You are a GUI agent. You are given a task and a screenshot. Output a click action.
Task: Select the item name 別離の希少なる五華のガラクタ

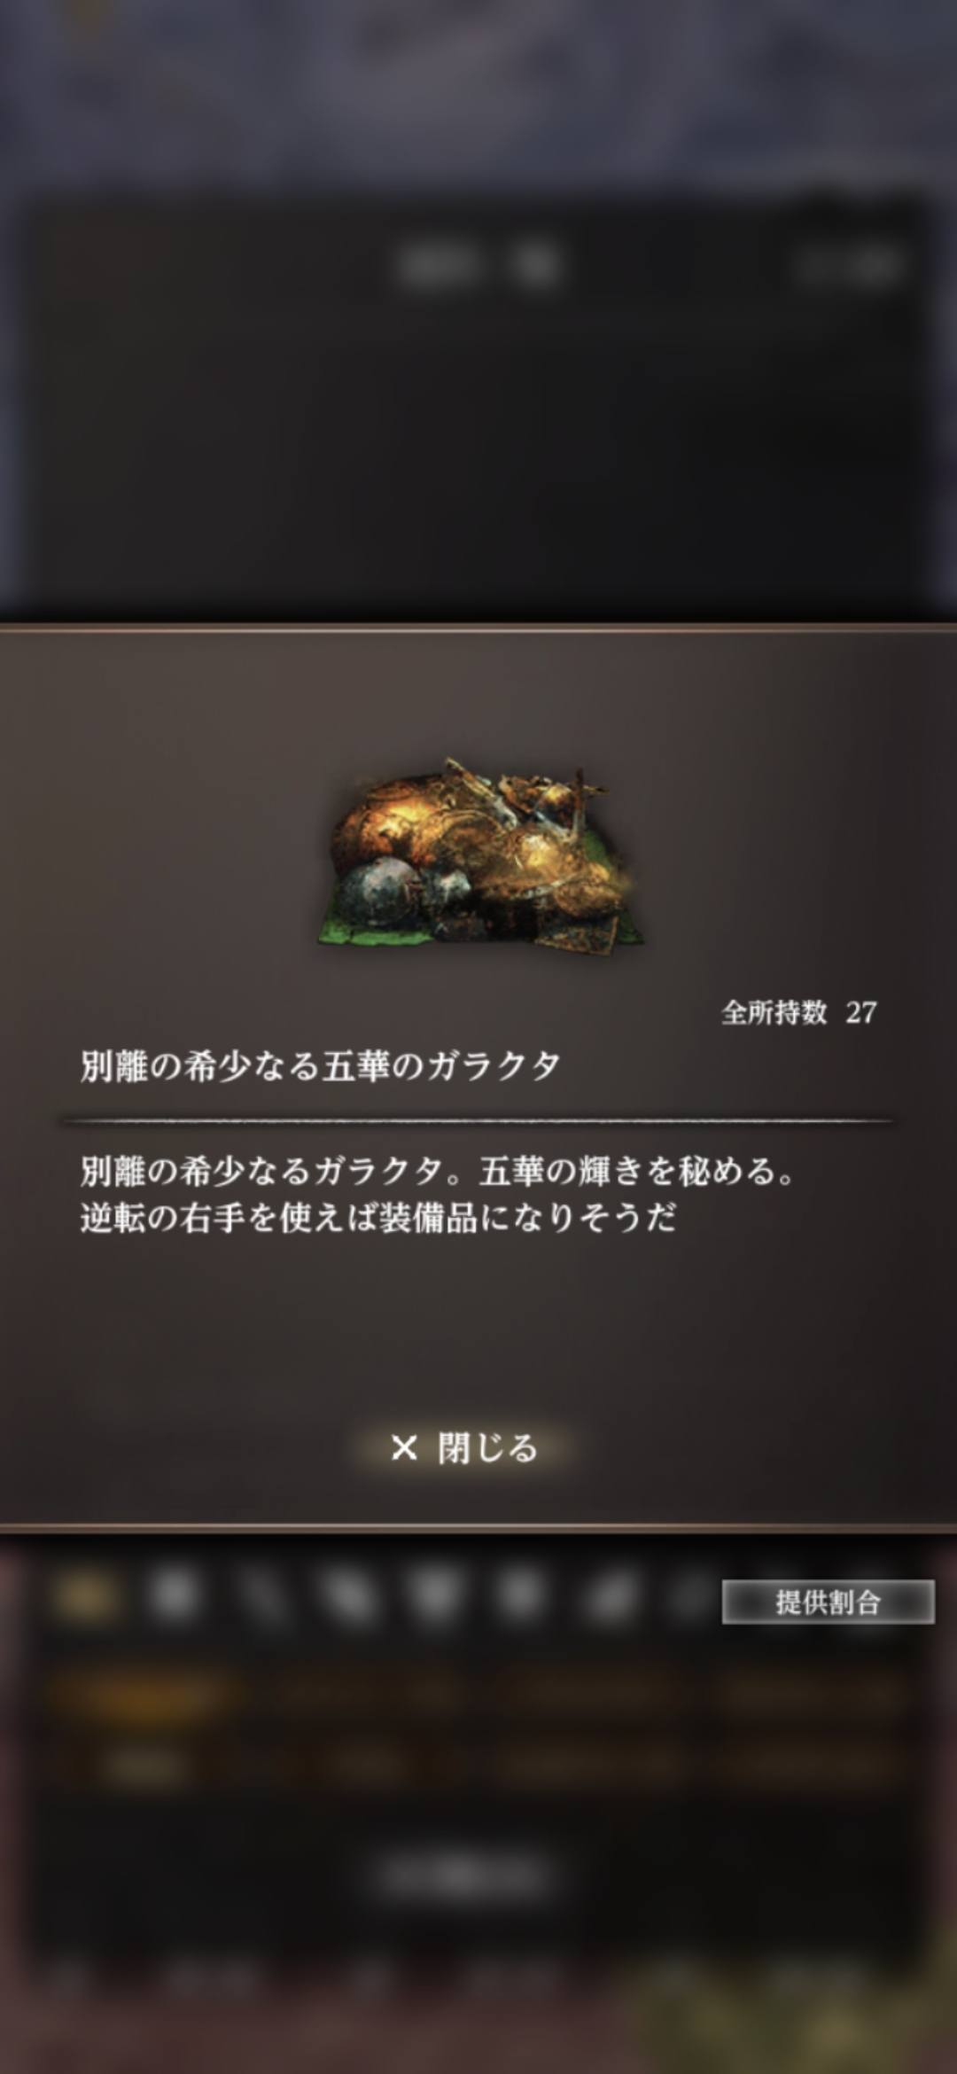click(x=321, y=1065)
